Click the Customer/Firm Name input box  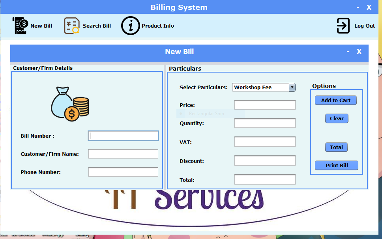tap(123, 154)
